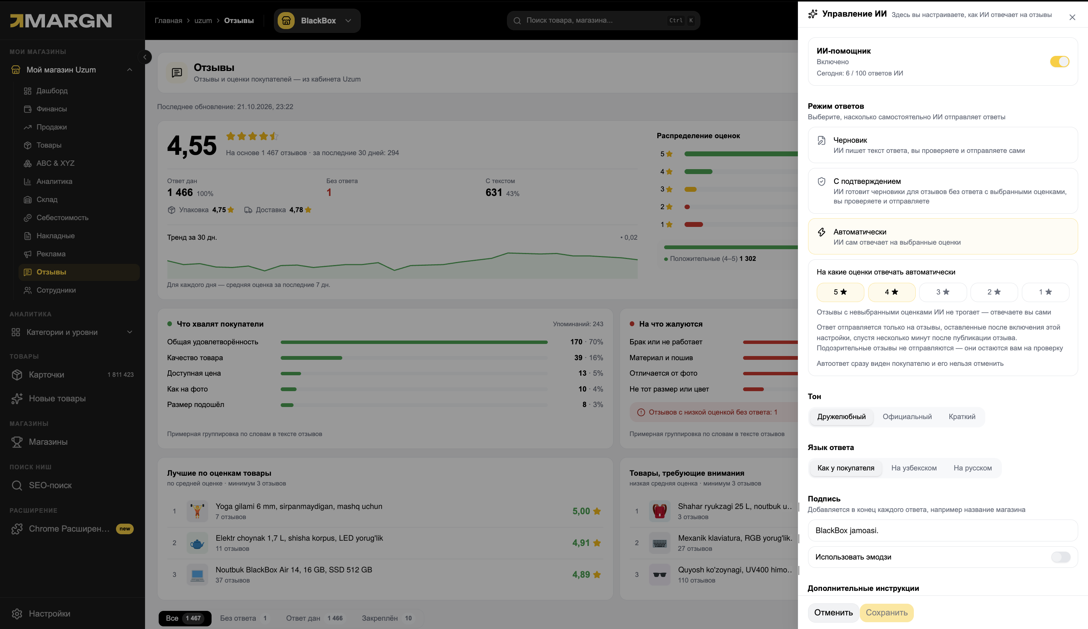Click the Отменить button

pos(833,613)
